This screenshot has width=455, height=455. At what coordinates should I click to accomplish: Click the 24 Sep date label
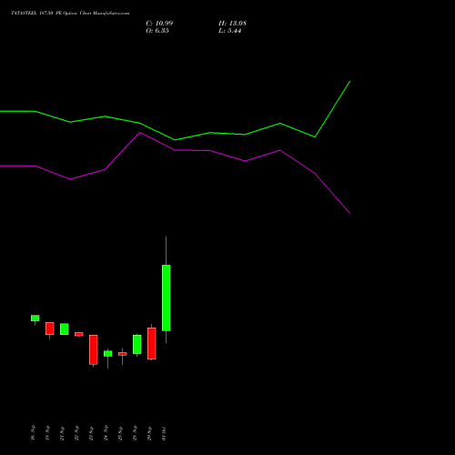106,433
